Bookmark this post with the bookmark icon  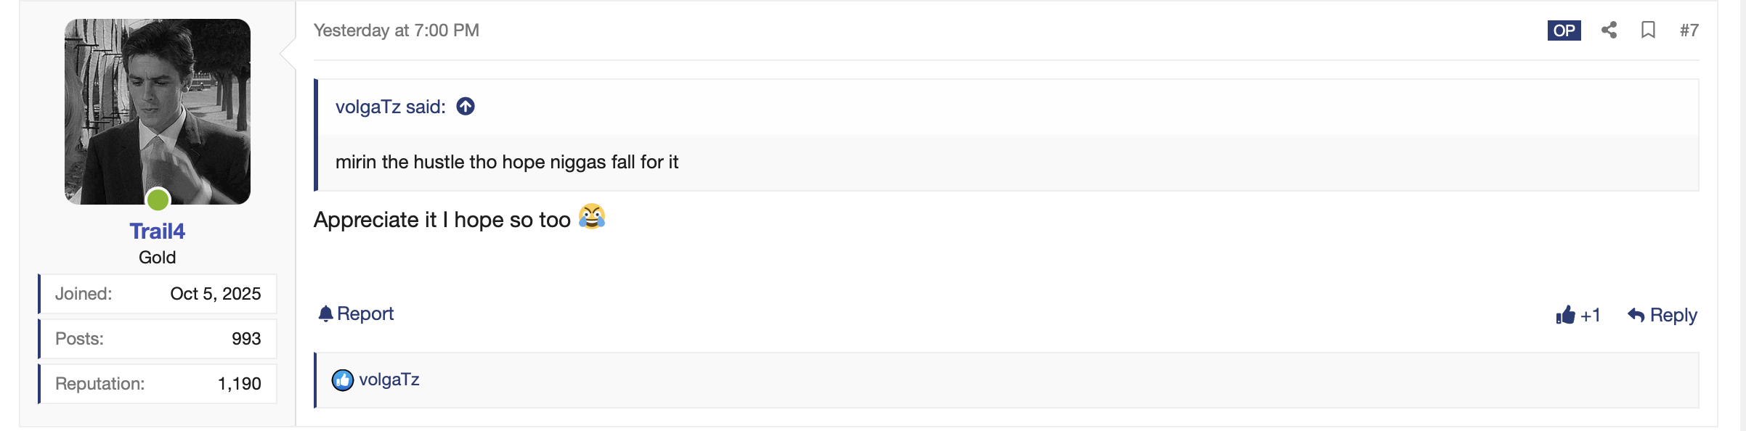[1648, 30]
